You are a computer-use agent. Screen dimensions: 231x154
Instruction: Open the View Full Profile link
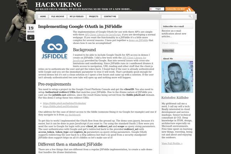[172, 143]
